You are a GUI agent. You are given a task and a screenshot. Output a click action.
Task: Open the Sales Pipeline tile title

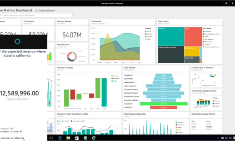[130, 68]
